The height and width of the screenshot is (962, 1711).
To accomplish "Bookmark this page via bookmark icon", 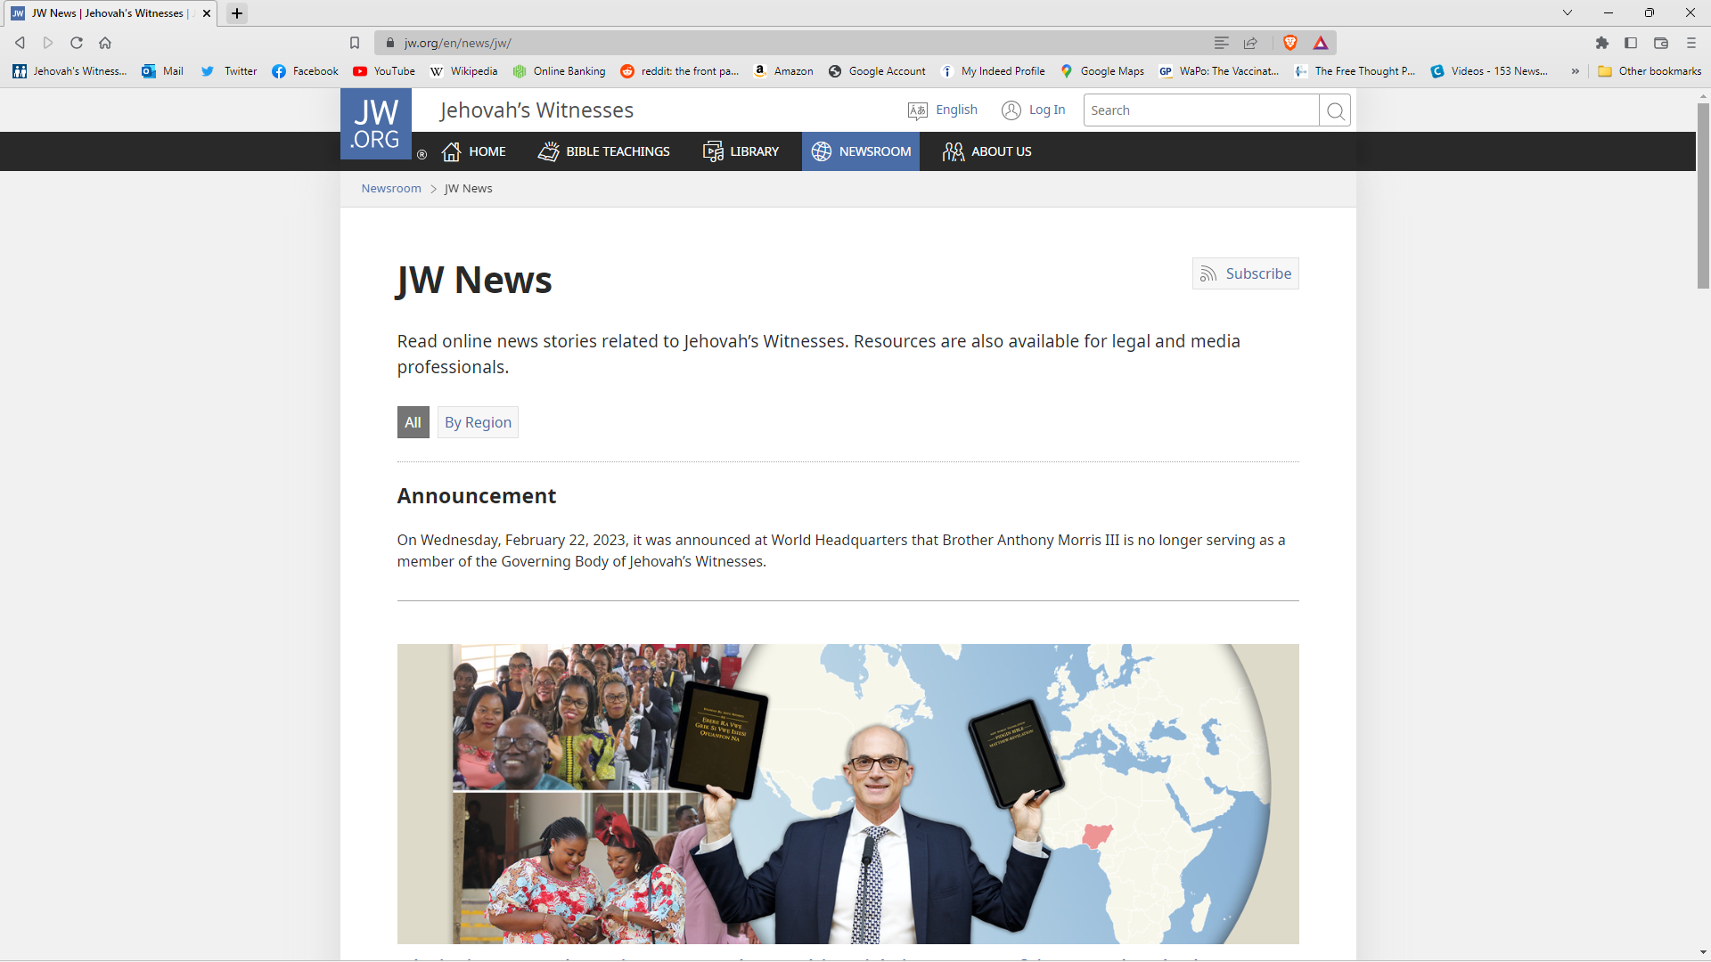I will 355,43.
